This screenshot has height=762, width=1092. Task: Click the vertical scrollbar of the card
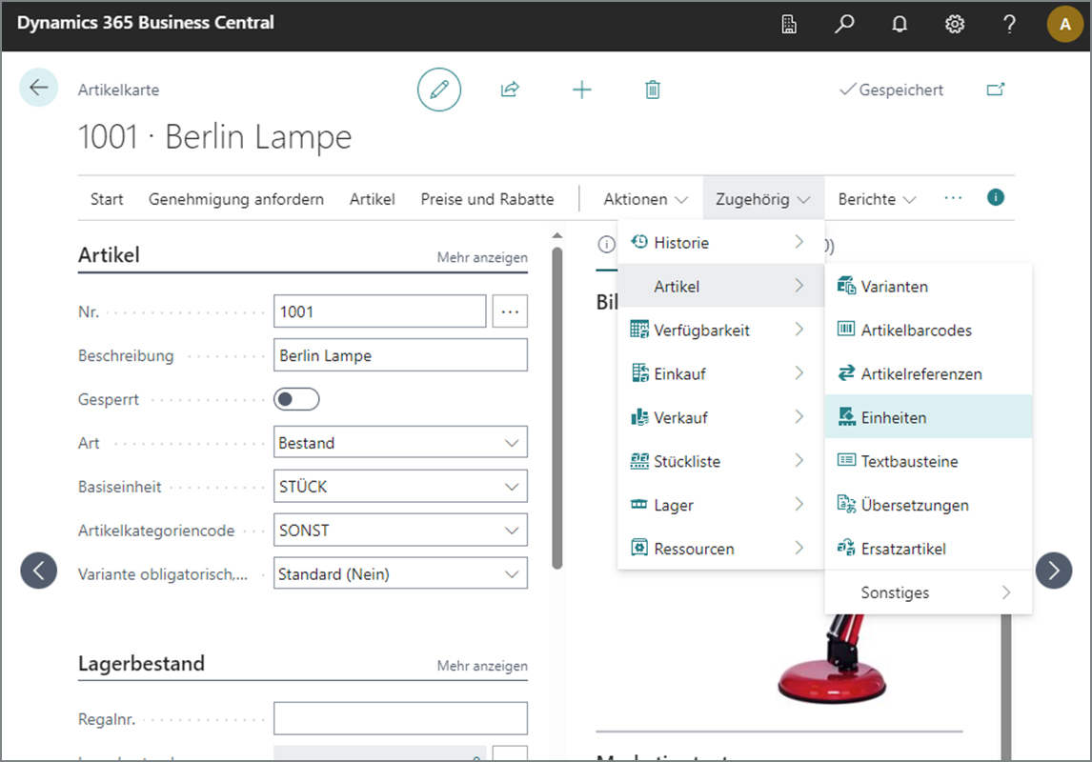[557, 408]
